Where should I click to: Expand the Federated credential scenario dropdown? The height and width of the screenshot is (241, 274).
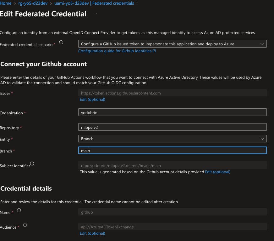[172, 44]
